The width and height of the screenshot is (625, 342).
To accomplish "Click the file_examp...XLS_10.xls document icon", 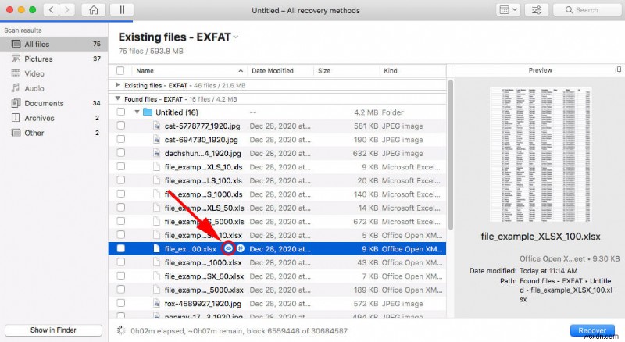I will (x=157, y=166).
